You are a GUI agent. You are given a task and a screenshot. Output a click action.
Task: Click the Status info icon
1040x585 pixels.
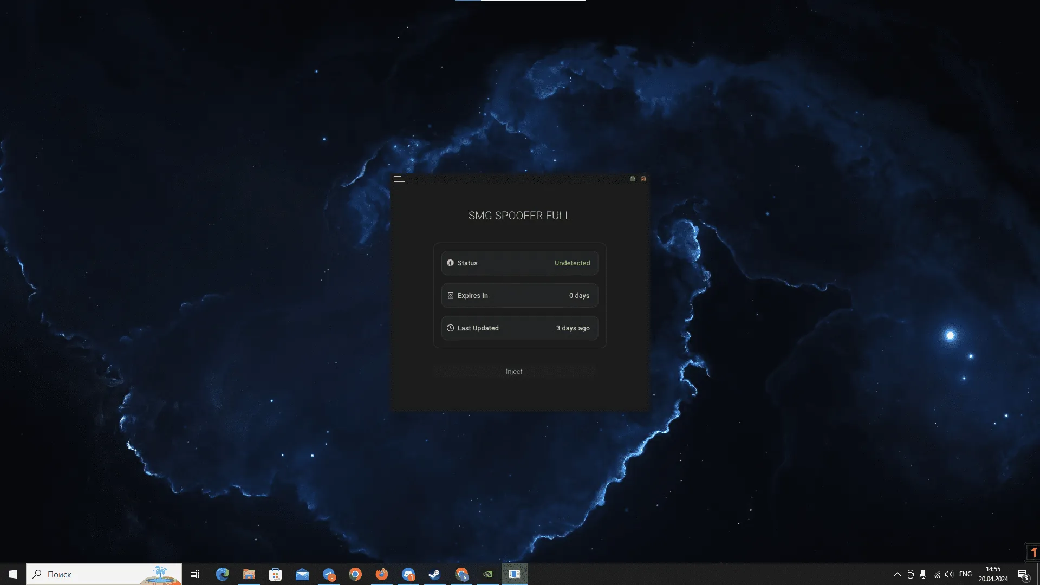click(450, 263)
